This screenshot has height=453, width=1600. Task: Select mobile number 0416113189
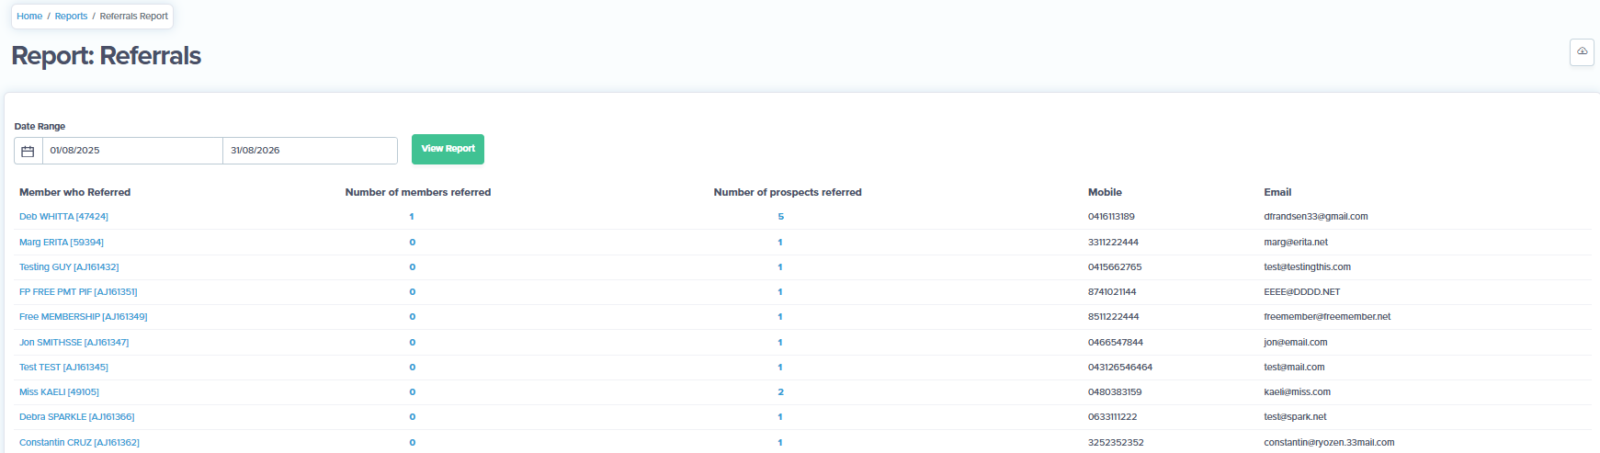[x=1111, y=217]
